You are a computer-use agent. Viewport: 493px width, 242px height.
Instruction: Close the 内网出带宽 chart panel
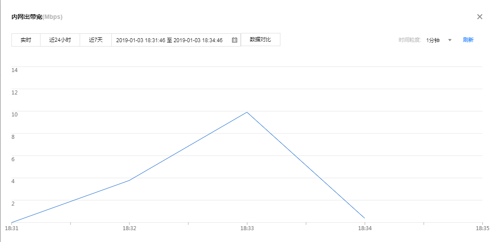(480, 17)
